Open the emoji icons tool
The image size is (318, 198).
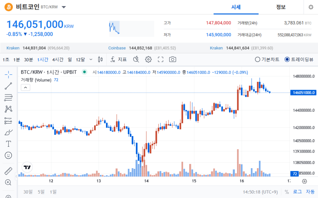point(8,156)
